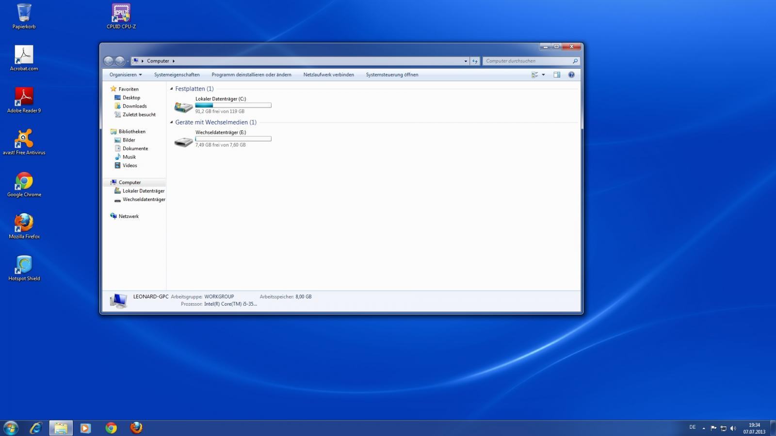The width and height of the screenshot is (776, 436).
Task: Click the Computer durchsuchen search field
Action: 531,61
